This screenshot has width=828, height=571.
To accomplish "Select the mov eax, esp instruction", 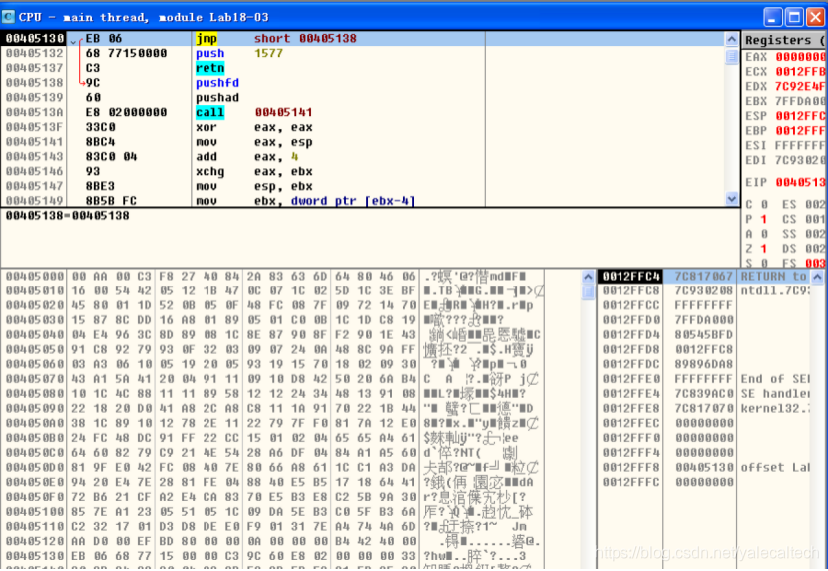I will point(362,142).
